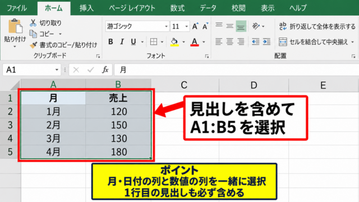Open the Font group dialog launcher
The image size is (359, 202).
[x=207, y=56]
